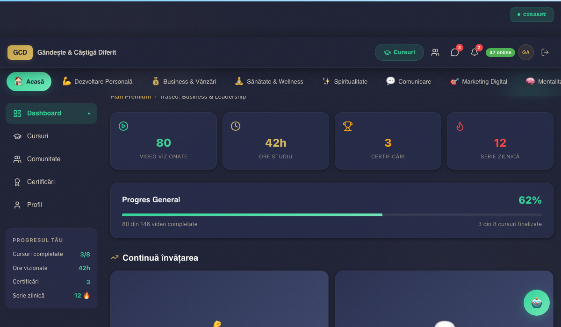The height and width of the screenshot is (327, 561).
Task: Click the fire emoji next to Serie zilnică 12
Action: (x=86, y=295)
